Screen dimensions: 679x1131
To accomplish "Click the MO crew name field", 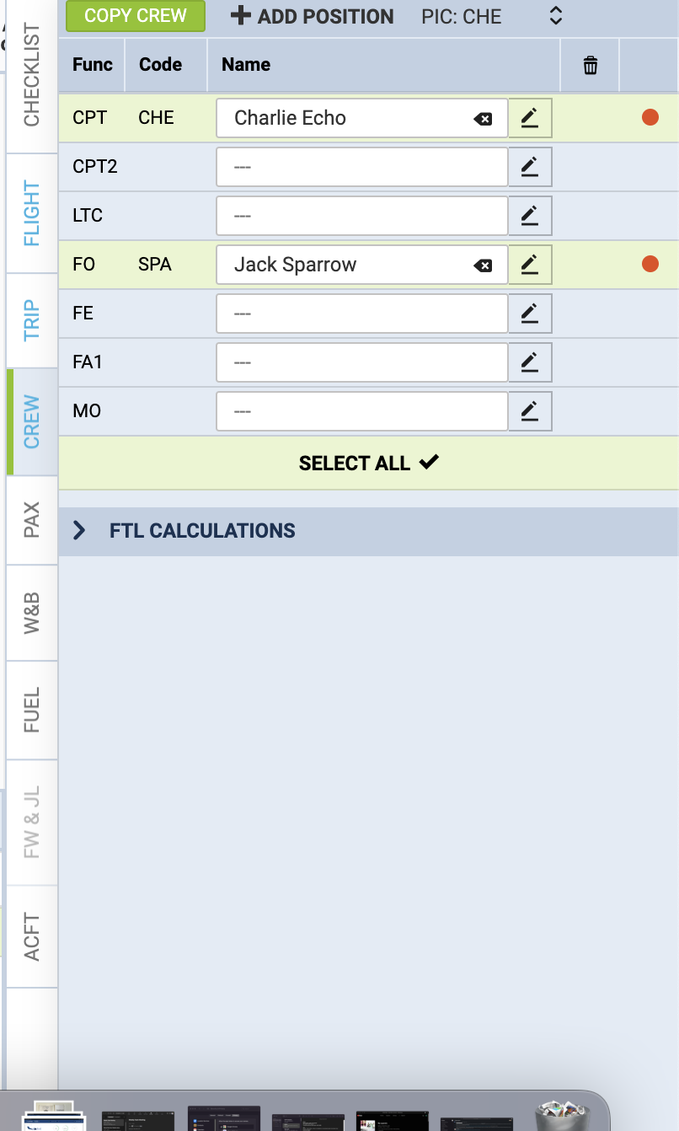I will pyautogui.click(x=361, y=411).
